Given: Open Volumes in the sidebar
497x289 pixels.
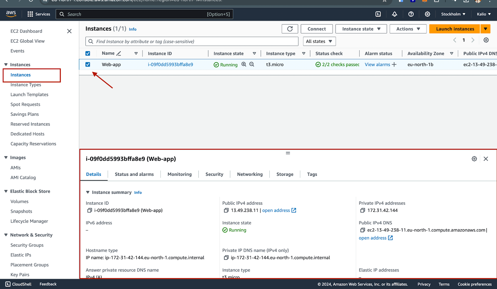Looking at the screenshot, I should coord(20,201).
